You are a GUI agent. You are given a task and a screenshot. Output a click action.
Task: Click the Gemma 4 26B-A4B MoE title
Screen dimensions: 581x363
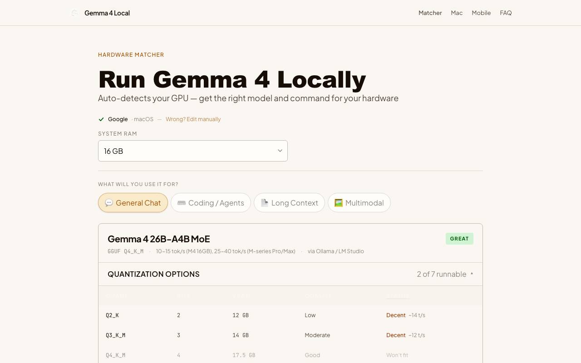(159, 239)
